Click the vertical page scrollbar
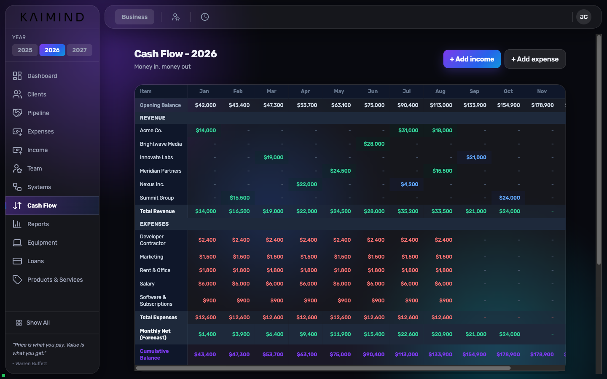 (x=599, y=149)
